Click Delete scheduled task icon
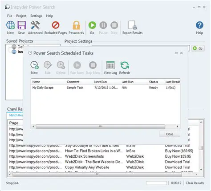This screenshot has width=211, height=191. point(61,65)
